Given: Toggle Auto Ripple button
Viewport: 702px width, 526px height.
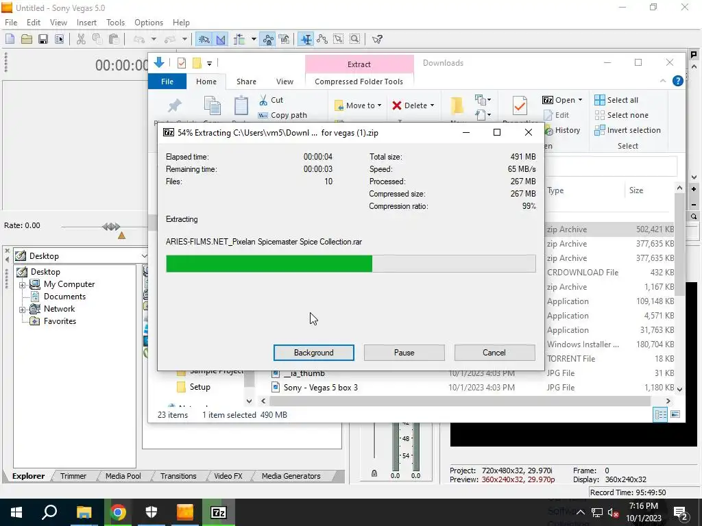Looking at the screenshot, I should tap(239, 39).
